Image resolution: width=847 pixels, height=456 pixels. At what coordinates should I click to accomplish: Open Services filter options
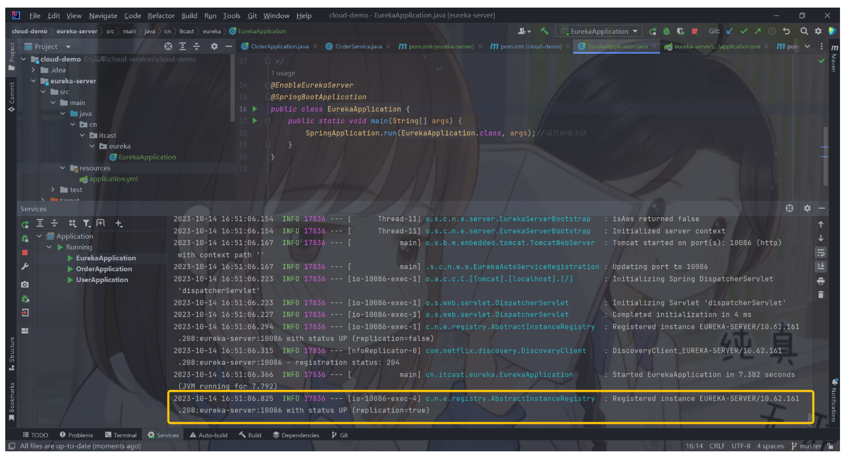[86, 224]
